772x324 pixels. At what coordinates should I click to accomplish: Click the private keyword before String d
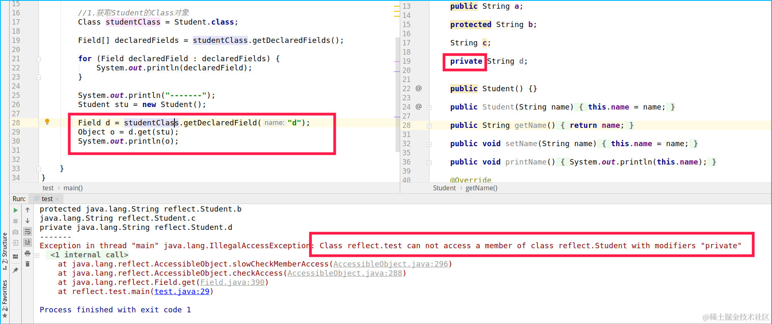pyautogui.click(x=466, y=61)
